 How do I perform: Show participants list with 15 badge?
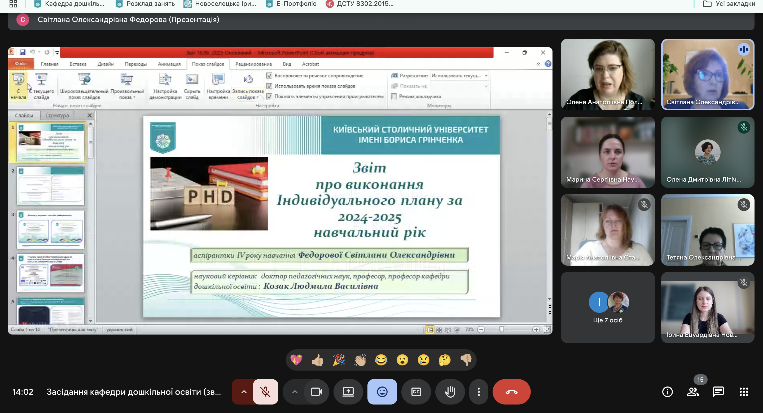pyautogui.click(x=693, y=392)
